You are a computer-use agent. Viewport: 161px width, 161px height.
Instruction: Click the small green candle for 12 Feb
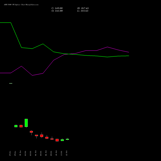click(67, 139)
